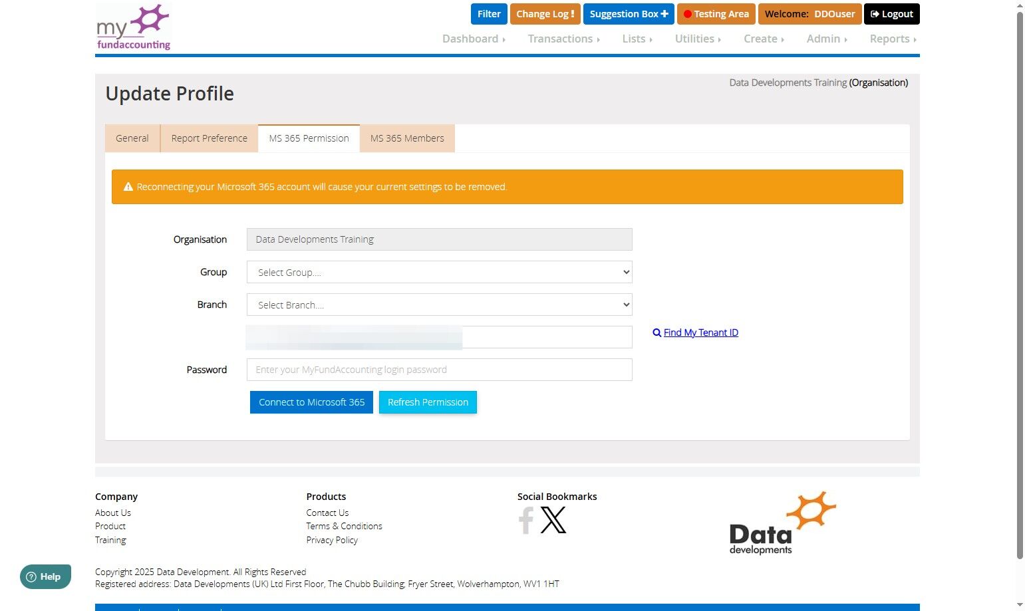This screenshot has height=611, width=1025.
Task: Open the Privacy Policy link
Action: pyautogui.click(x=332, y=540)
